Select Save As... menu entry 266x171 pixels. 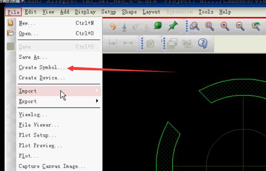point(59,57)
